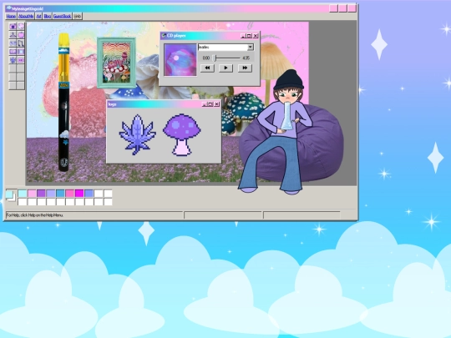Click the status bar help text
The image size is (451, 338).
click(35, 215)
